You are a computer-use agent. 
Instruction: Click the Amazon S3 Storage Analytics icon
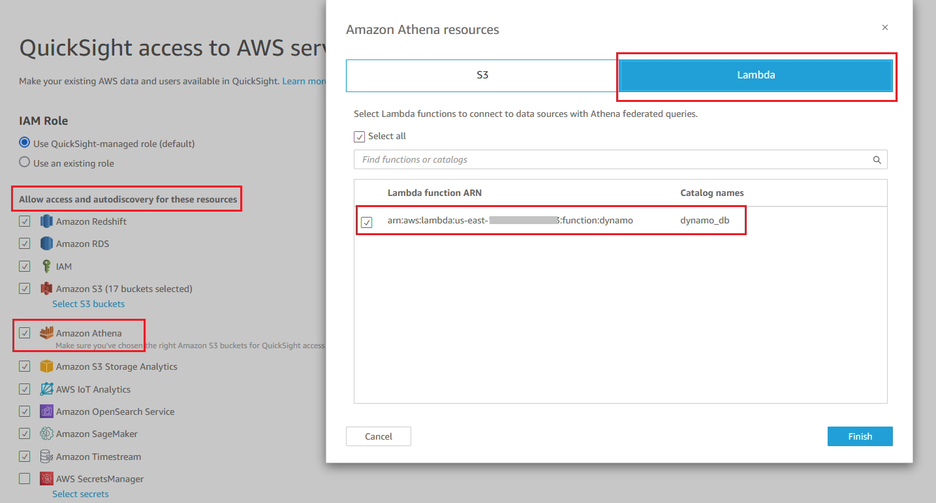(x=46, y=366)
